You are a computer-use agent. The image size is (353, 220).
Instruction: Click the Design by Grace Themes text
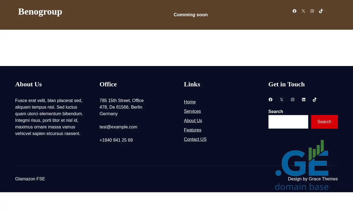click(313, 179)
